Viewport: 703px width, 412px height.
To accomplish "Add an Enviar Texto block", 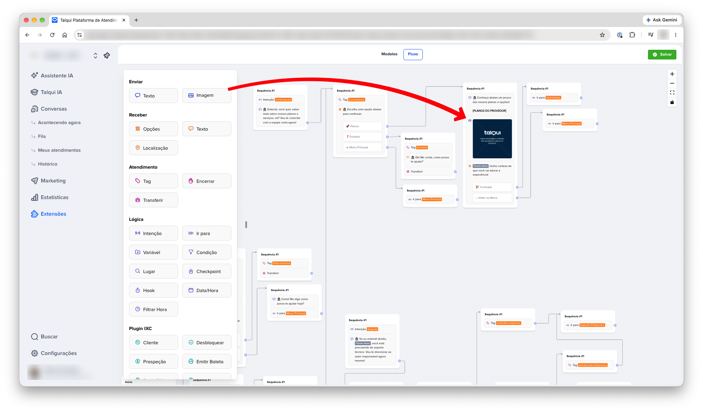I will (x=154, y=96).
